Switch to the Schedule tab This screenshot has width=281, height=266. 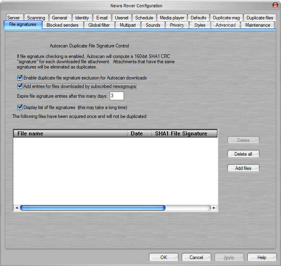[x=144, y=17]
